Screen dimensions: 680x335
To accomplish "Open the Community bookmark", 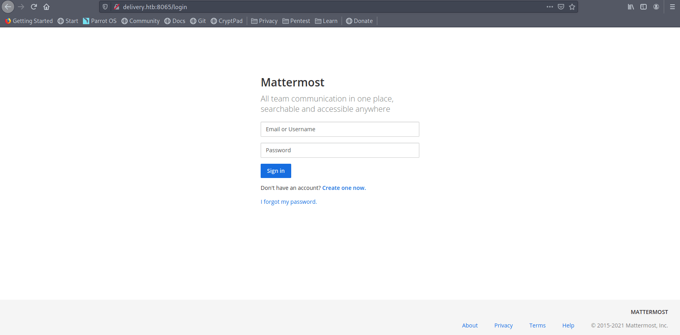I will point(140,21).
